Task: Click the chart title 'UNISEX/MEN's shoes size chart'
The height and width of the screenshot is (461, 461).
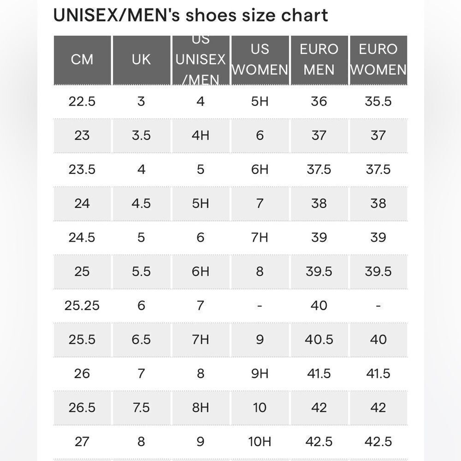Action: pos(190,15)
